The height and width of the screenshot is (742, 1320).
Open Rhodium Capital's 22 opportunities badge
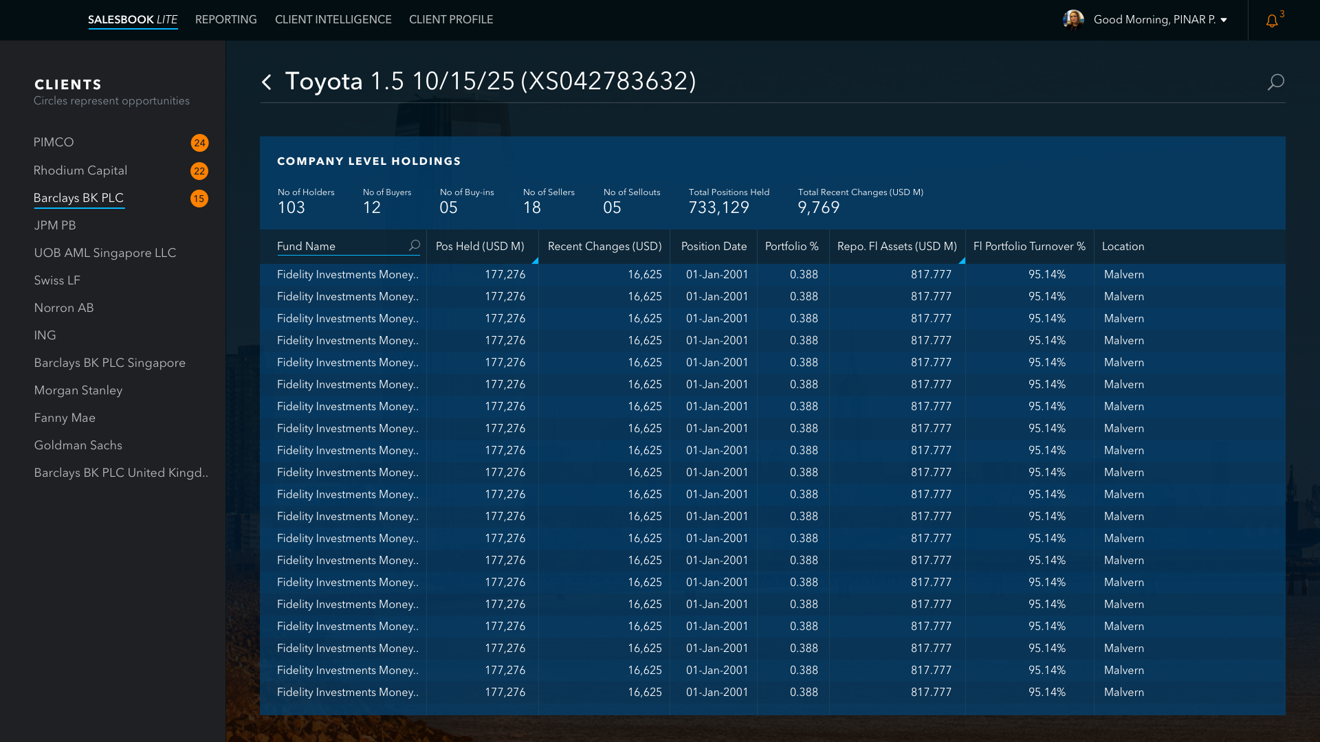(x=199, y=171)
